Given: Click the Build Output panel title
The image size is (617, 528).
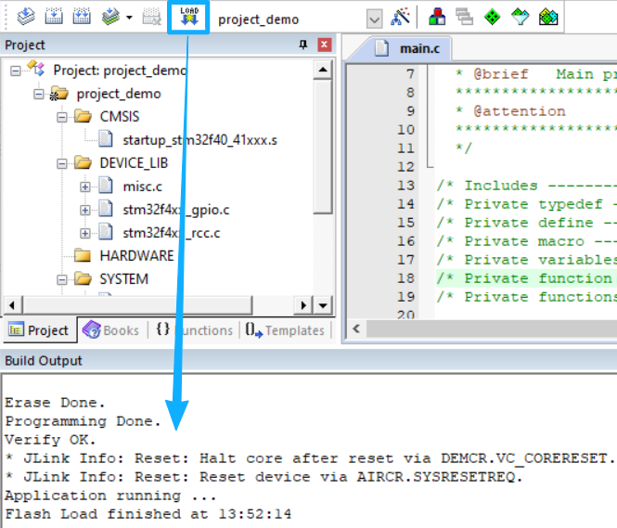Looking at the screenshot, I should 44,360.
